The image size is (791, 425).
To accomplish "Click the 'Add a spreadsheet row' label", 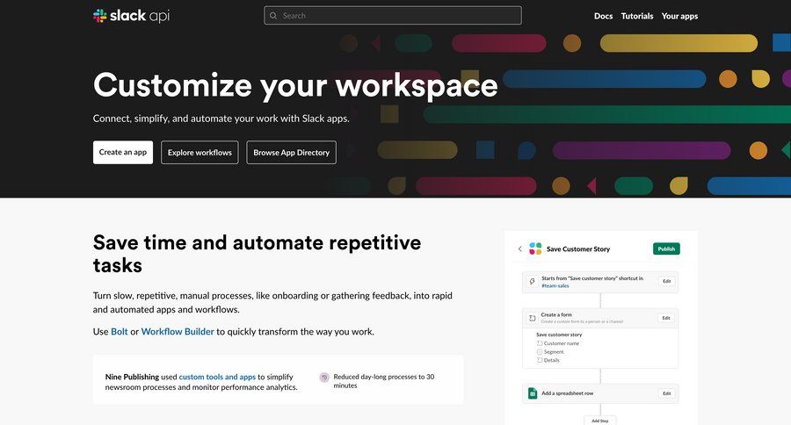I will [x=568, y=393].
